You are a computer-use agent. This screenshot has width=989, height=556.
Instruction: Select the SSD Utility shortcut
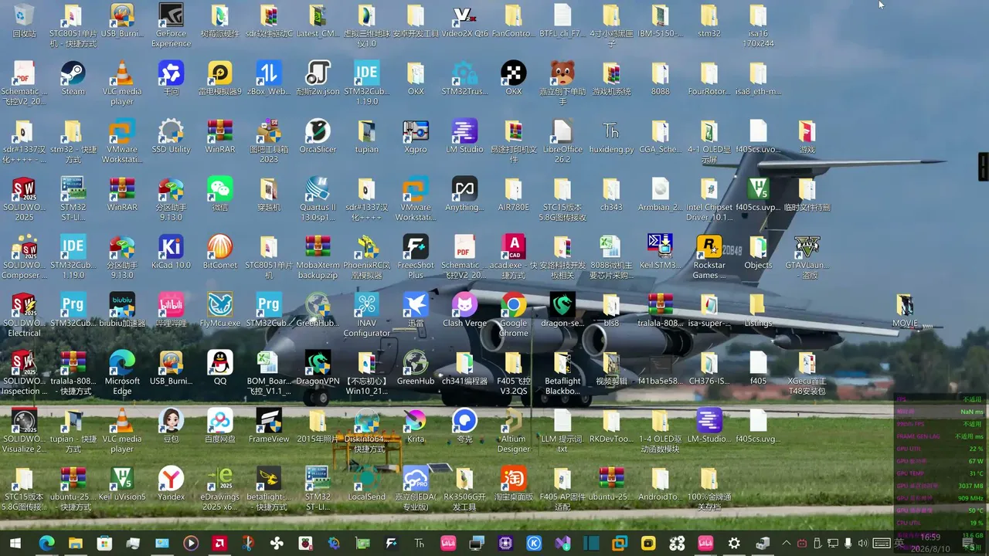[x=171, y=137]
